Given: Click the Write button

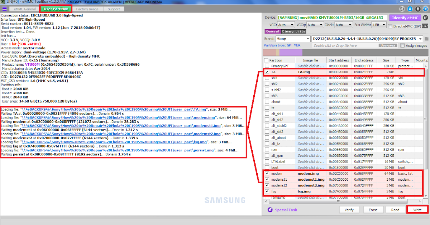Looking at the screenshot, I should 417,210.
